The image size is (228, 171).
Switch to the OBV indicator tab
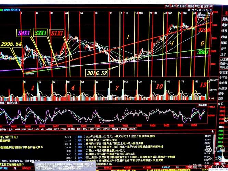92,129
